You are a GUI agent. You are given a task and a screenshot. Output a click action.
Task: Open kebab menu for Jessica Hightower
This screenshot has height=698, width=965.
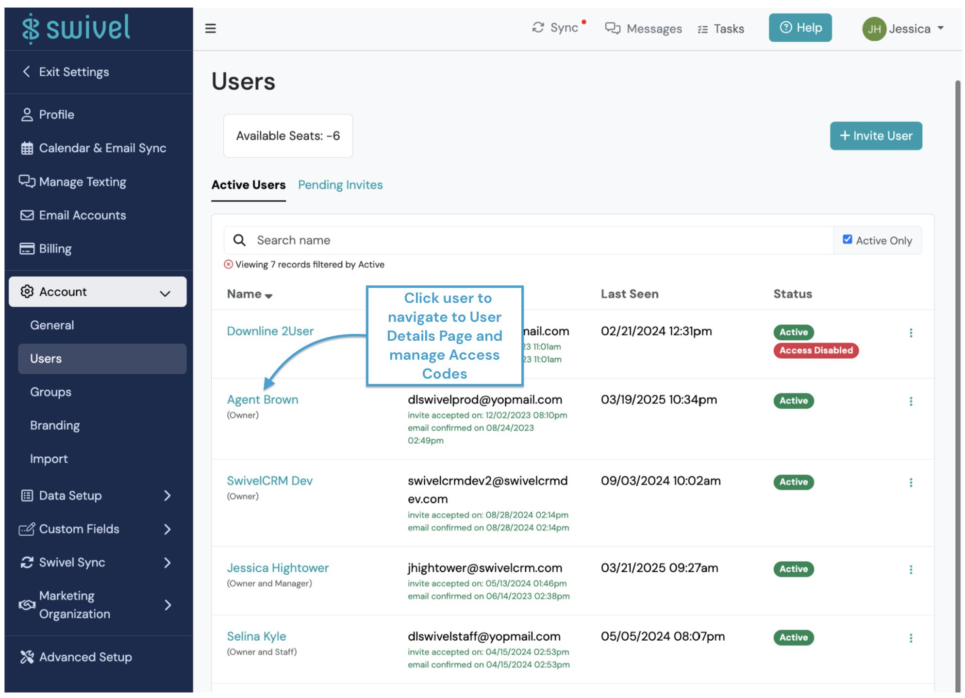coord(911,569)
